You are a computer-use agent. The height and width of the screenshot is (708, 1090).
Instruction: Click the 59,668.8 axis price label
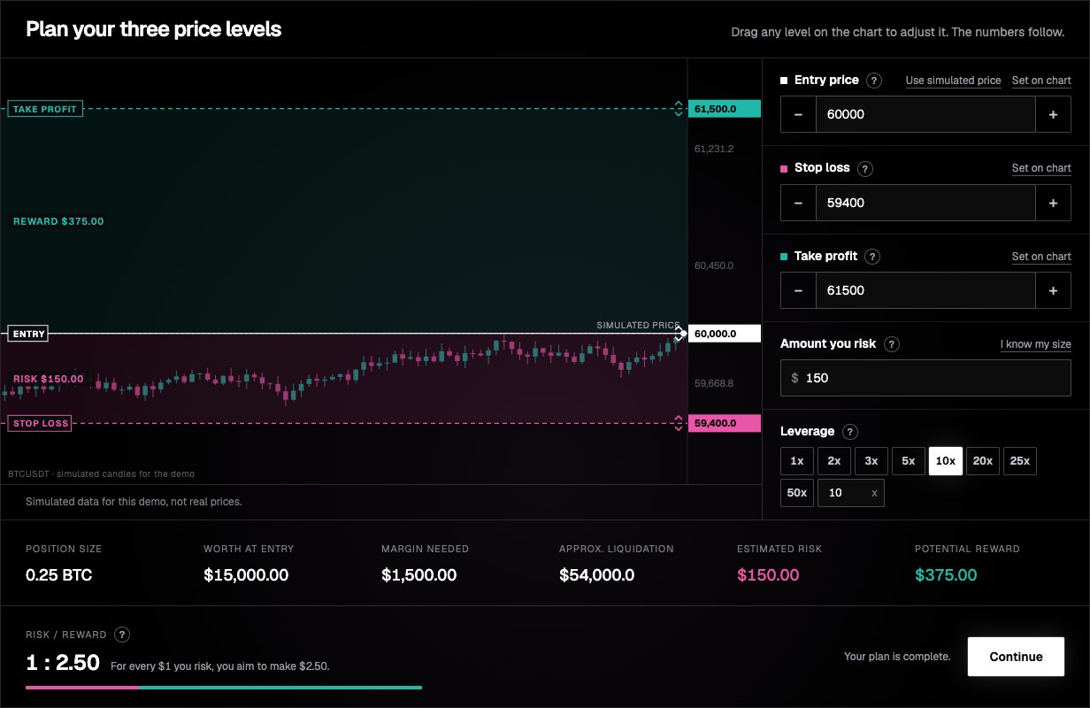pos(714,383)
